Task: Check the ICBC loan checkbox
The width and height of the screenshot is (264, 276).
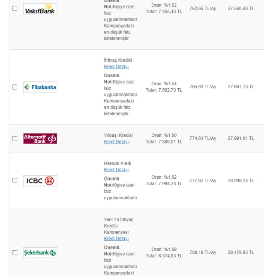Action: coord(15,180)
